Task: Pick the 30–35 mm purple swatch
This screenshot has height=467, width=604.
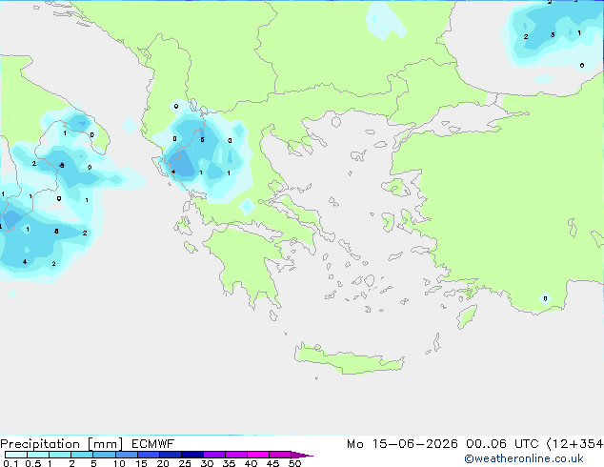Action: (x=213, y=455)
